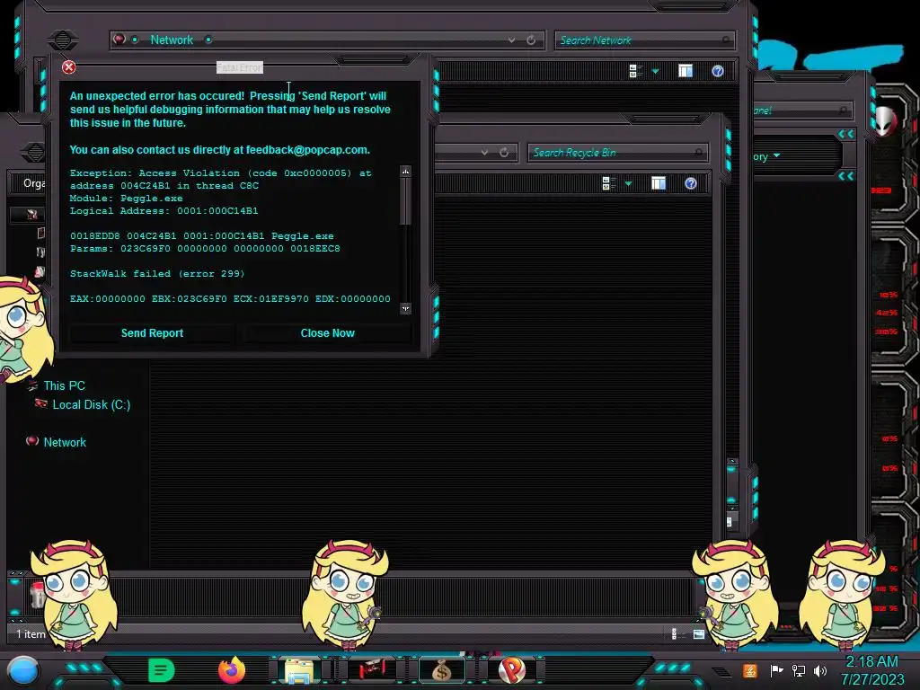The image size is (920, 690).
Task: Change view icon in Network window toolbar
Action: point(635,71)
